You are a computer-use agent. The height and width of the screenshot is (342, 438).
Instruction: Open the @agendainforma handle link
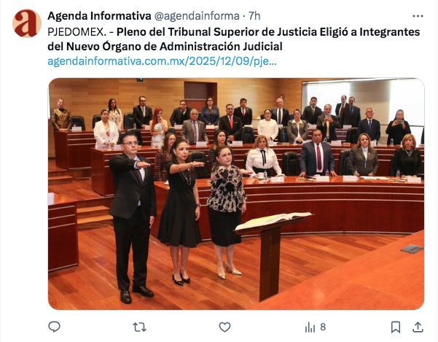point(197,16)
